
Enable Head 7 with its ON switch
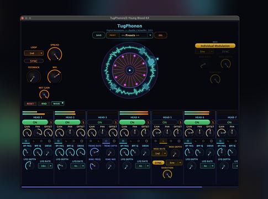pyautogui.click(x=228, y=122)
